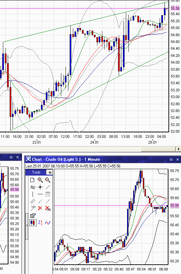Click the 05:54 time label on 1 Minute chart
The height and width of the screenshot is (274, 181).
[x=141, y=269]
